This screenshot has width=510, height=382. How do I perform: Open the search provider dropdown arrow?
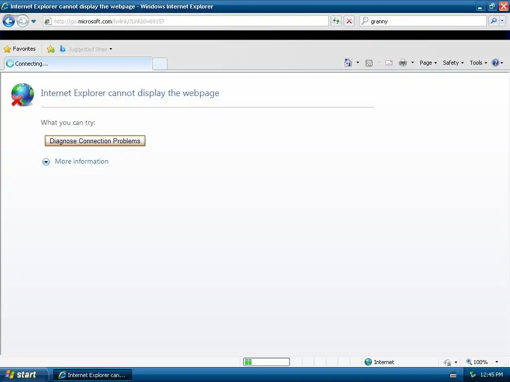tap(502, 21)
